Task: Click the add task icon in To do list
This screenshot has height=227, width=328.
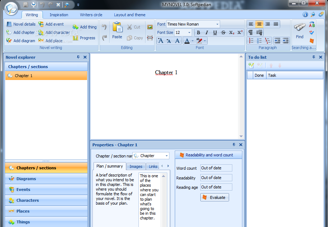Action: (x=251, y=66)
